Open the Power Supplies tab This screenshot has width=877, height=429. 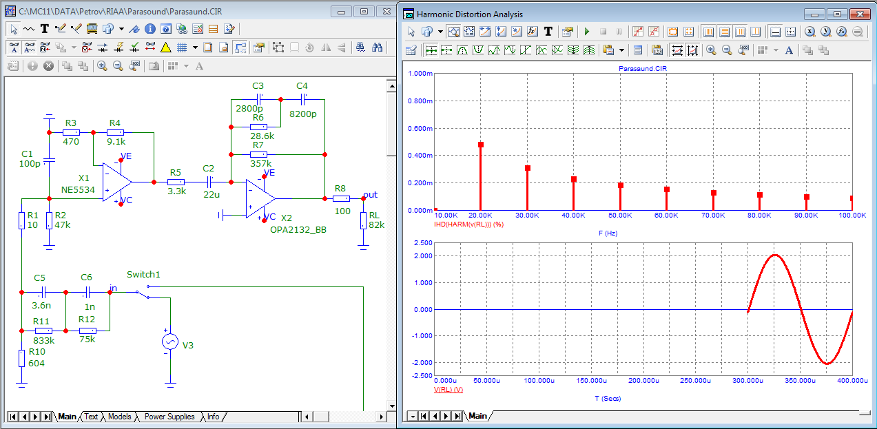[169, 417]
